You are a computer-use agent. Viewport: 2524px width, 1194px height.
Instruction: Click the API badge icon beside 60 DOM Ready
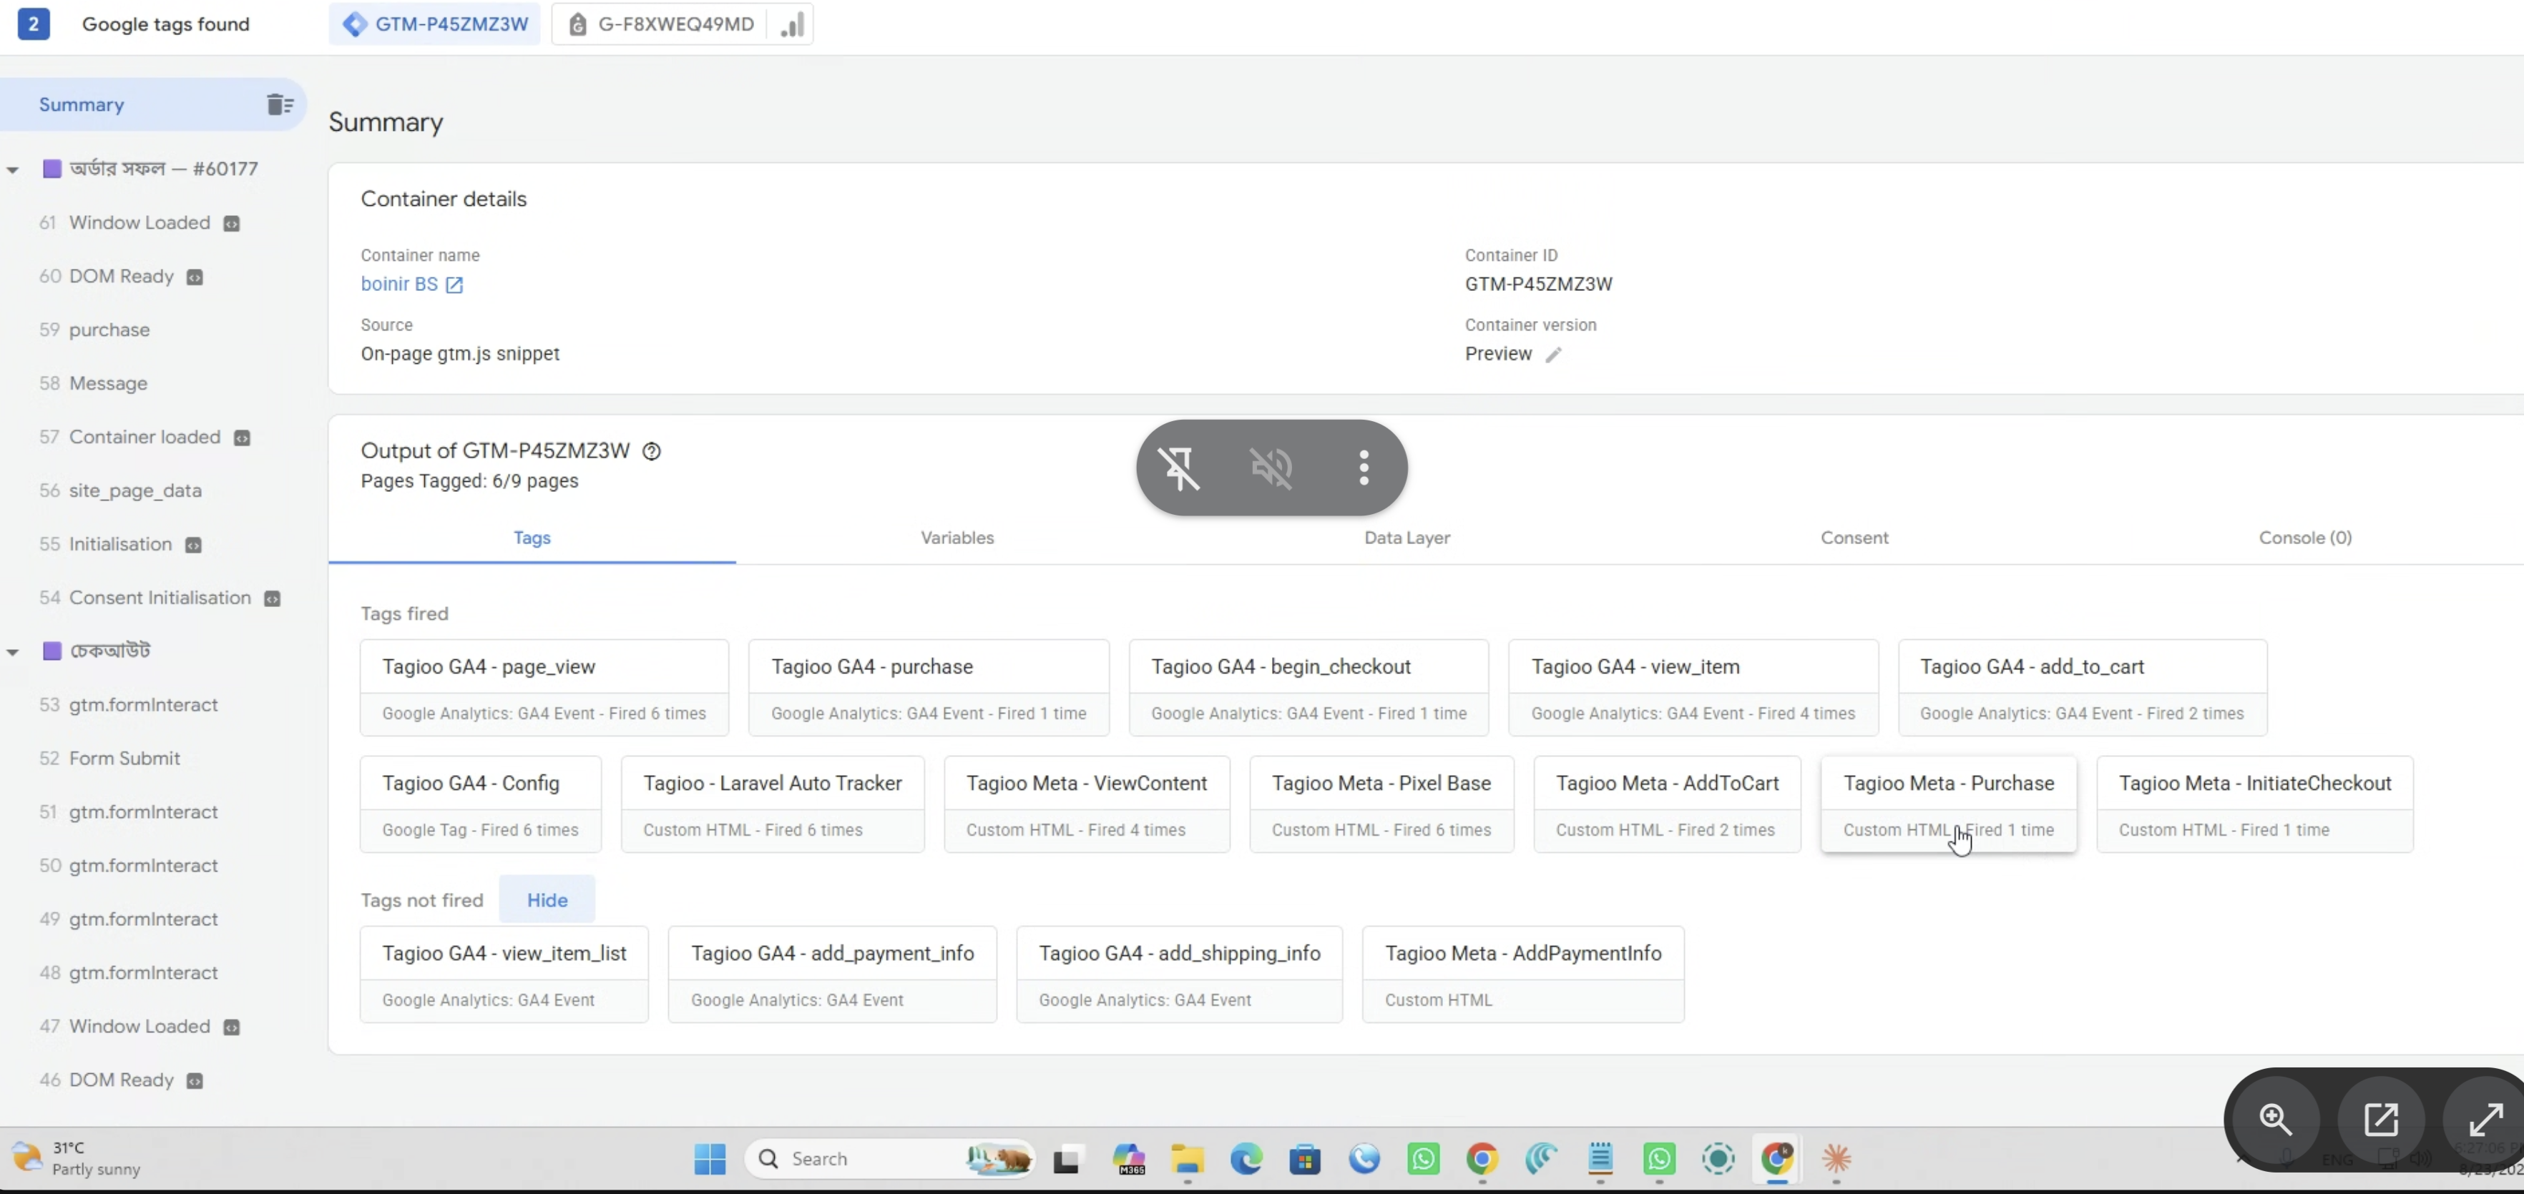[x=195, y=277]
